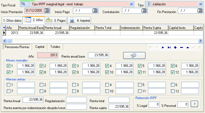Viewport: 205px width, 113px height.
Task: Click the Renta anual base input field
Action: (98, 55)
